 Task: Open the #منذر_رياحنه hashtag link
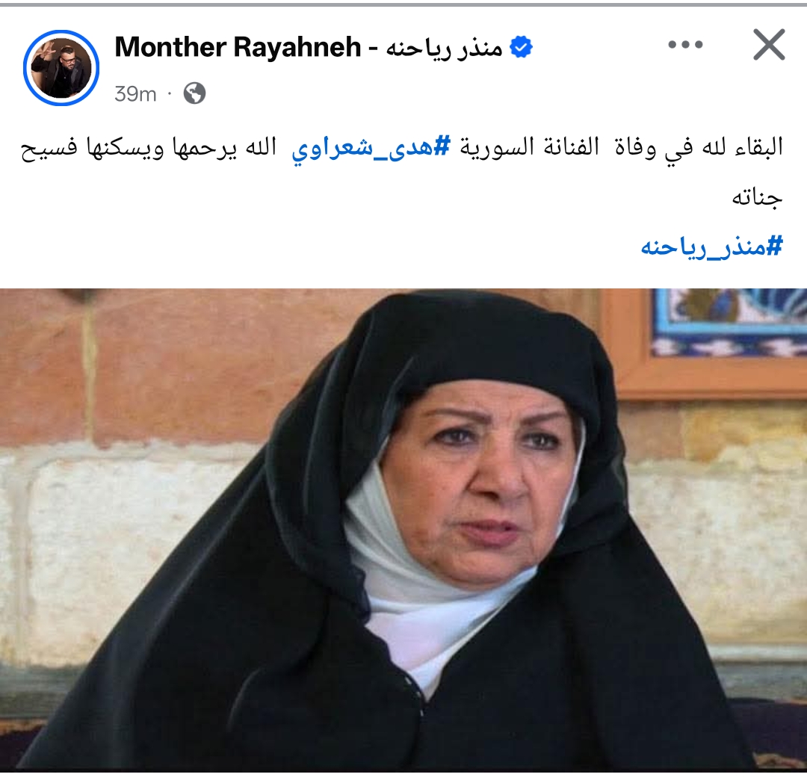(712, 247)
